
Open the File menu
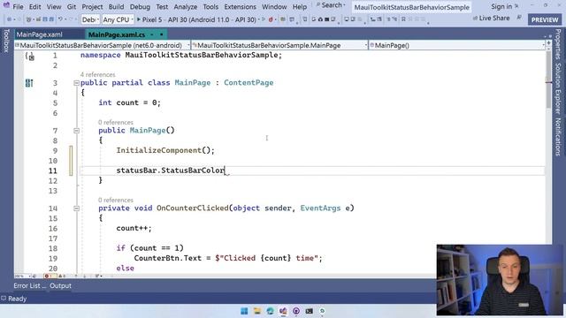[18, 7]
